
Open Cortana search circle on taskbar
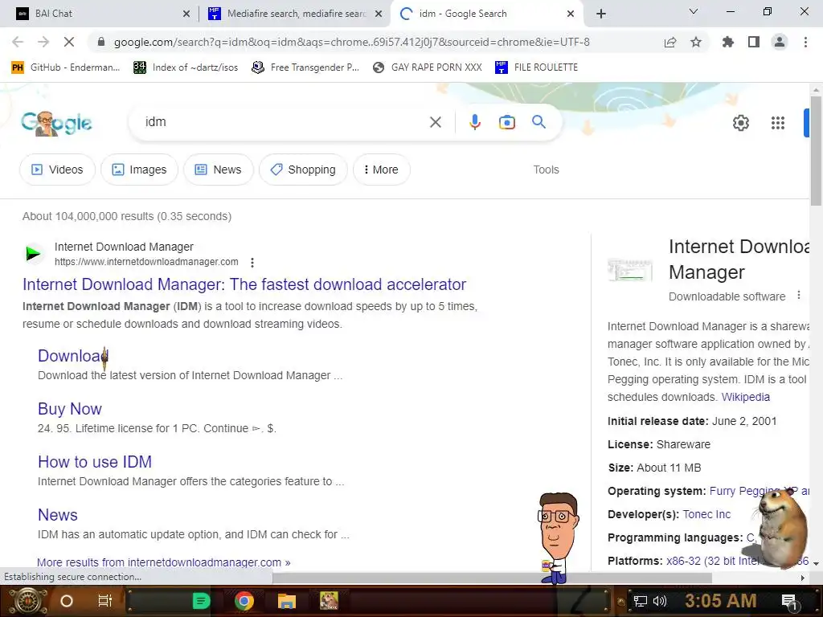(x=67, y=601)
